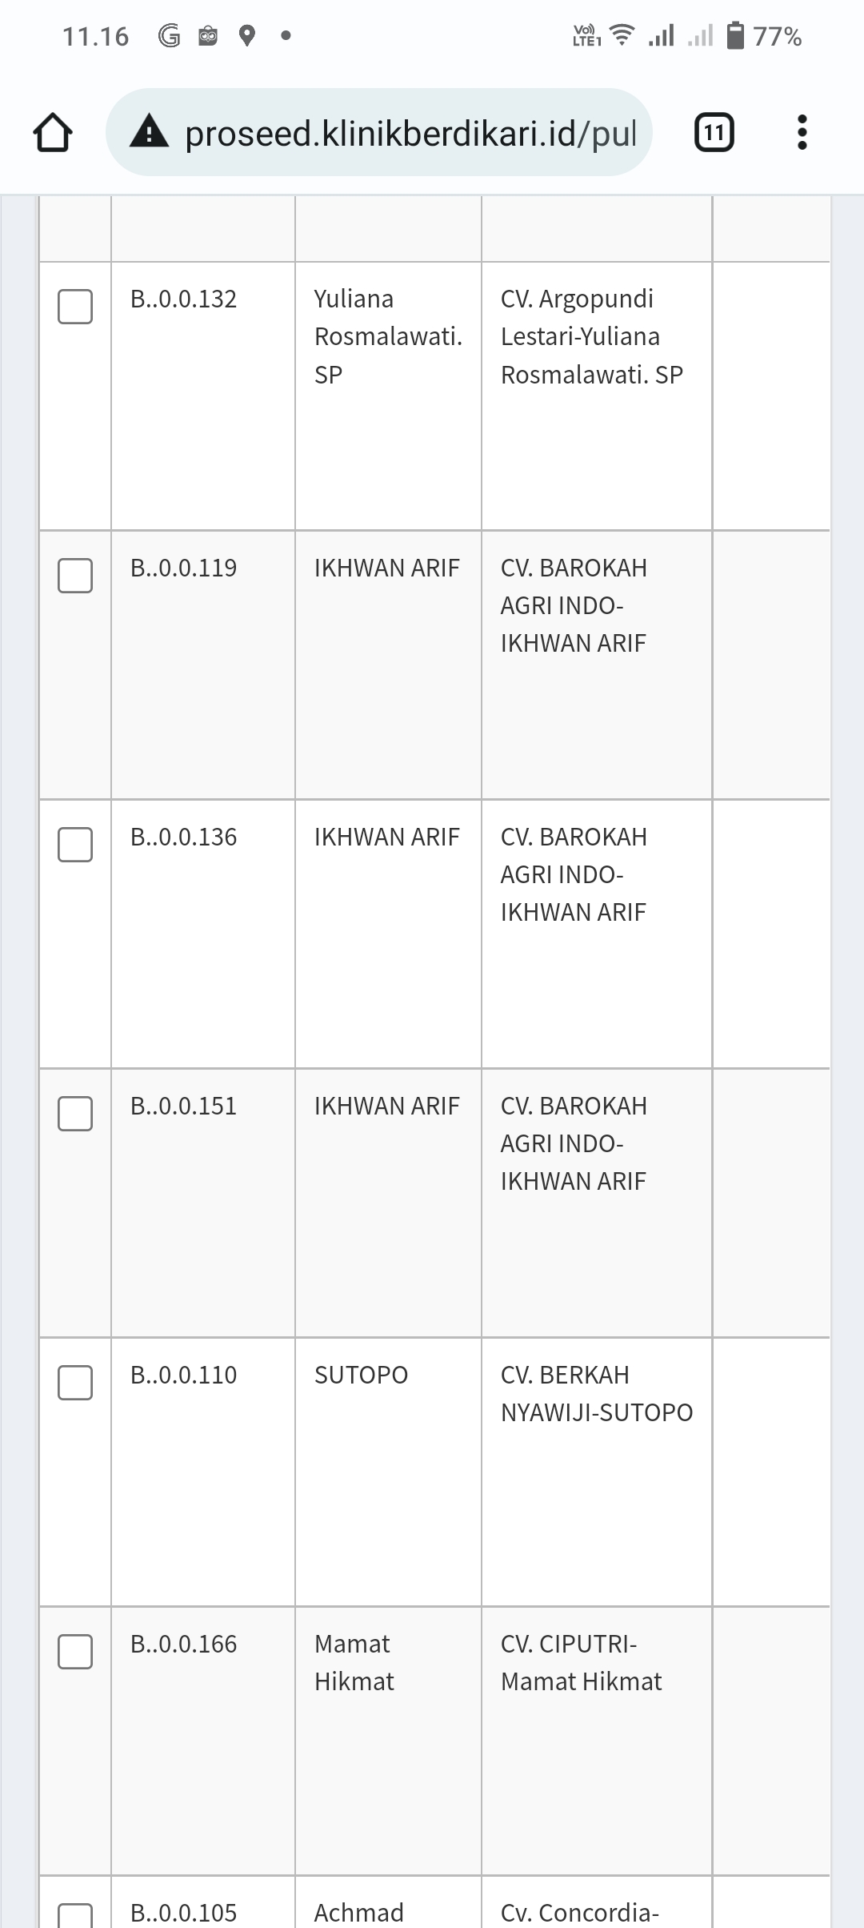Tap the CV. Argopundi Lestari company cell
The height and width of the screenshot is (1928, 864).
click(591, 336)
